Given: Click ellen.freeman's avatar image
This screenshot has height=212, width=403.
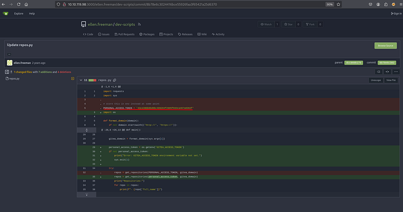Looking at the screenshot, I should pos(9,63).
